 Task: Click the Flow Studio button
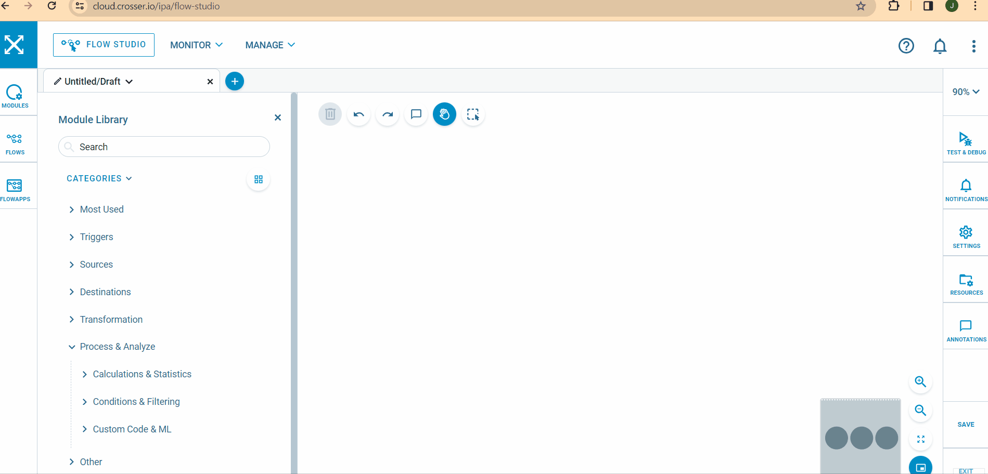point(104,45)
